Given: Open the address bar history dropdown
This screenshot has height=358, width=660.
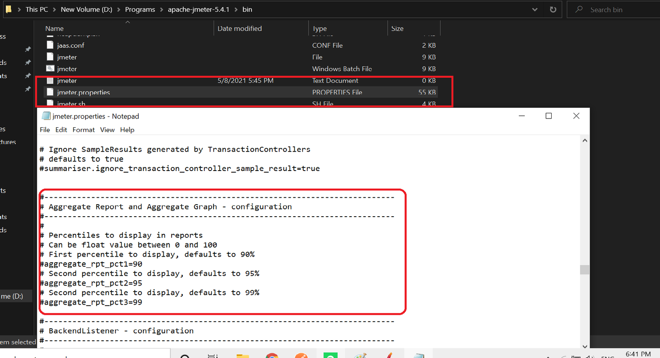Looking at the screenshot, I should point(535,10).
